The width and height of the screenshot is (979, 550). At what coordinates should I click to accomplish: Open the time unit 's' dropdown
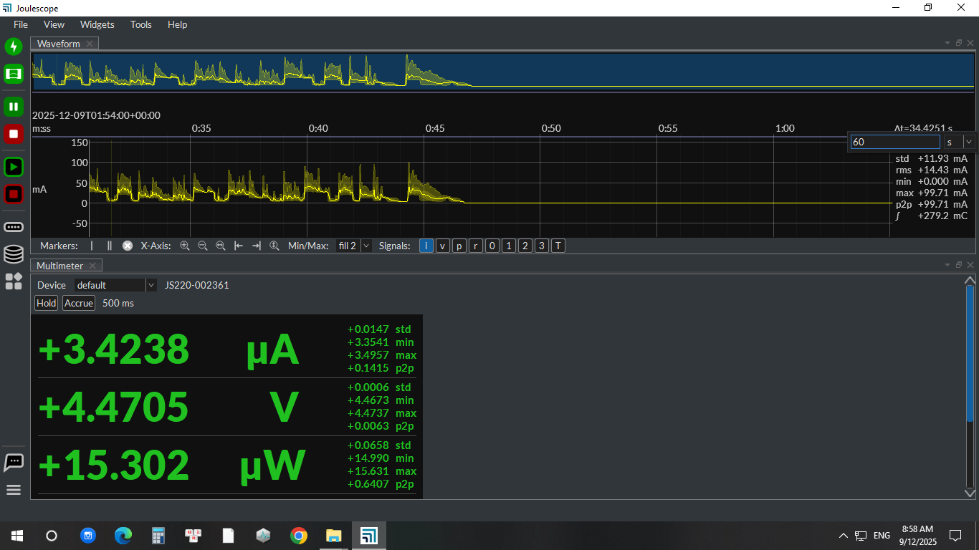(960, 142)
